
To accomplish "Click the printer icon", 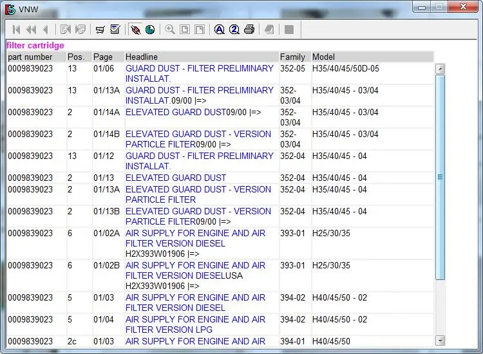I will pyautogui.click(x=249, y=30).
